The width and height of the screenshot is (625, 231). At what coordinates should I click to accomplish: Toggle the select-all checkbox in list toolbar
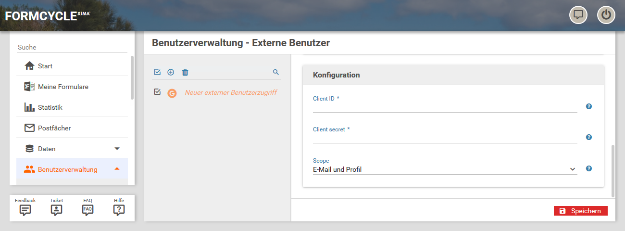click(157, 72)
